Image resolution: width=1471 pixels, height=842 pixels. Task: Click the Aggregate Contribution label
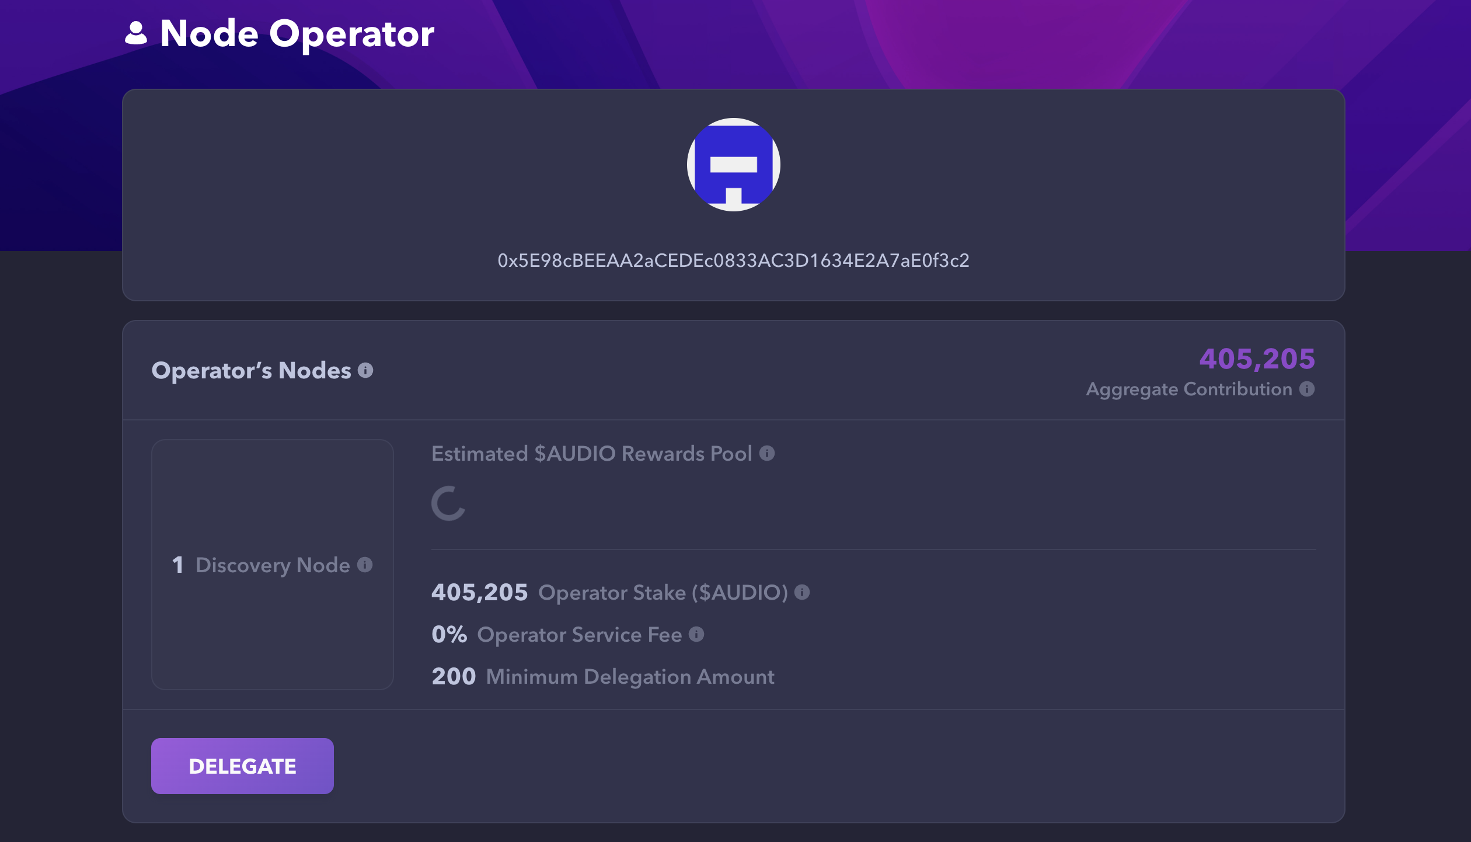[1188, 389]
